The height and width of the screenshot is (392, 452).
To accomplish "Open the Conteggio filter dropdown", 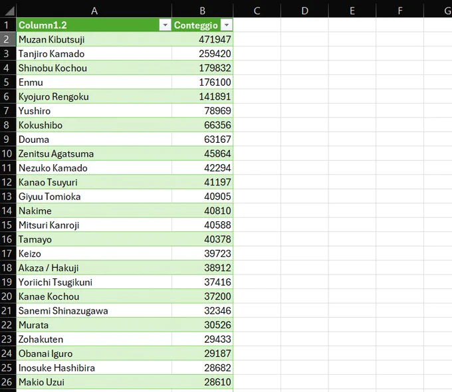I will [227, 25].
